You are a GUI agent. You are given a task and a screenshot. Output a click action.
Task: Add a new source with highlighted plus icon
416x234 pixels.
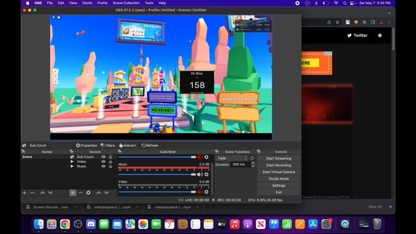click(73, 193)
